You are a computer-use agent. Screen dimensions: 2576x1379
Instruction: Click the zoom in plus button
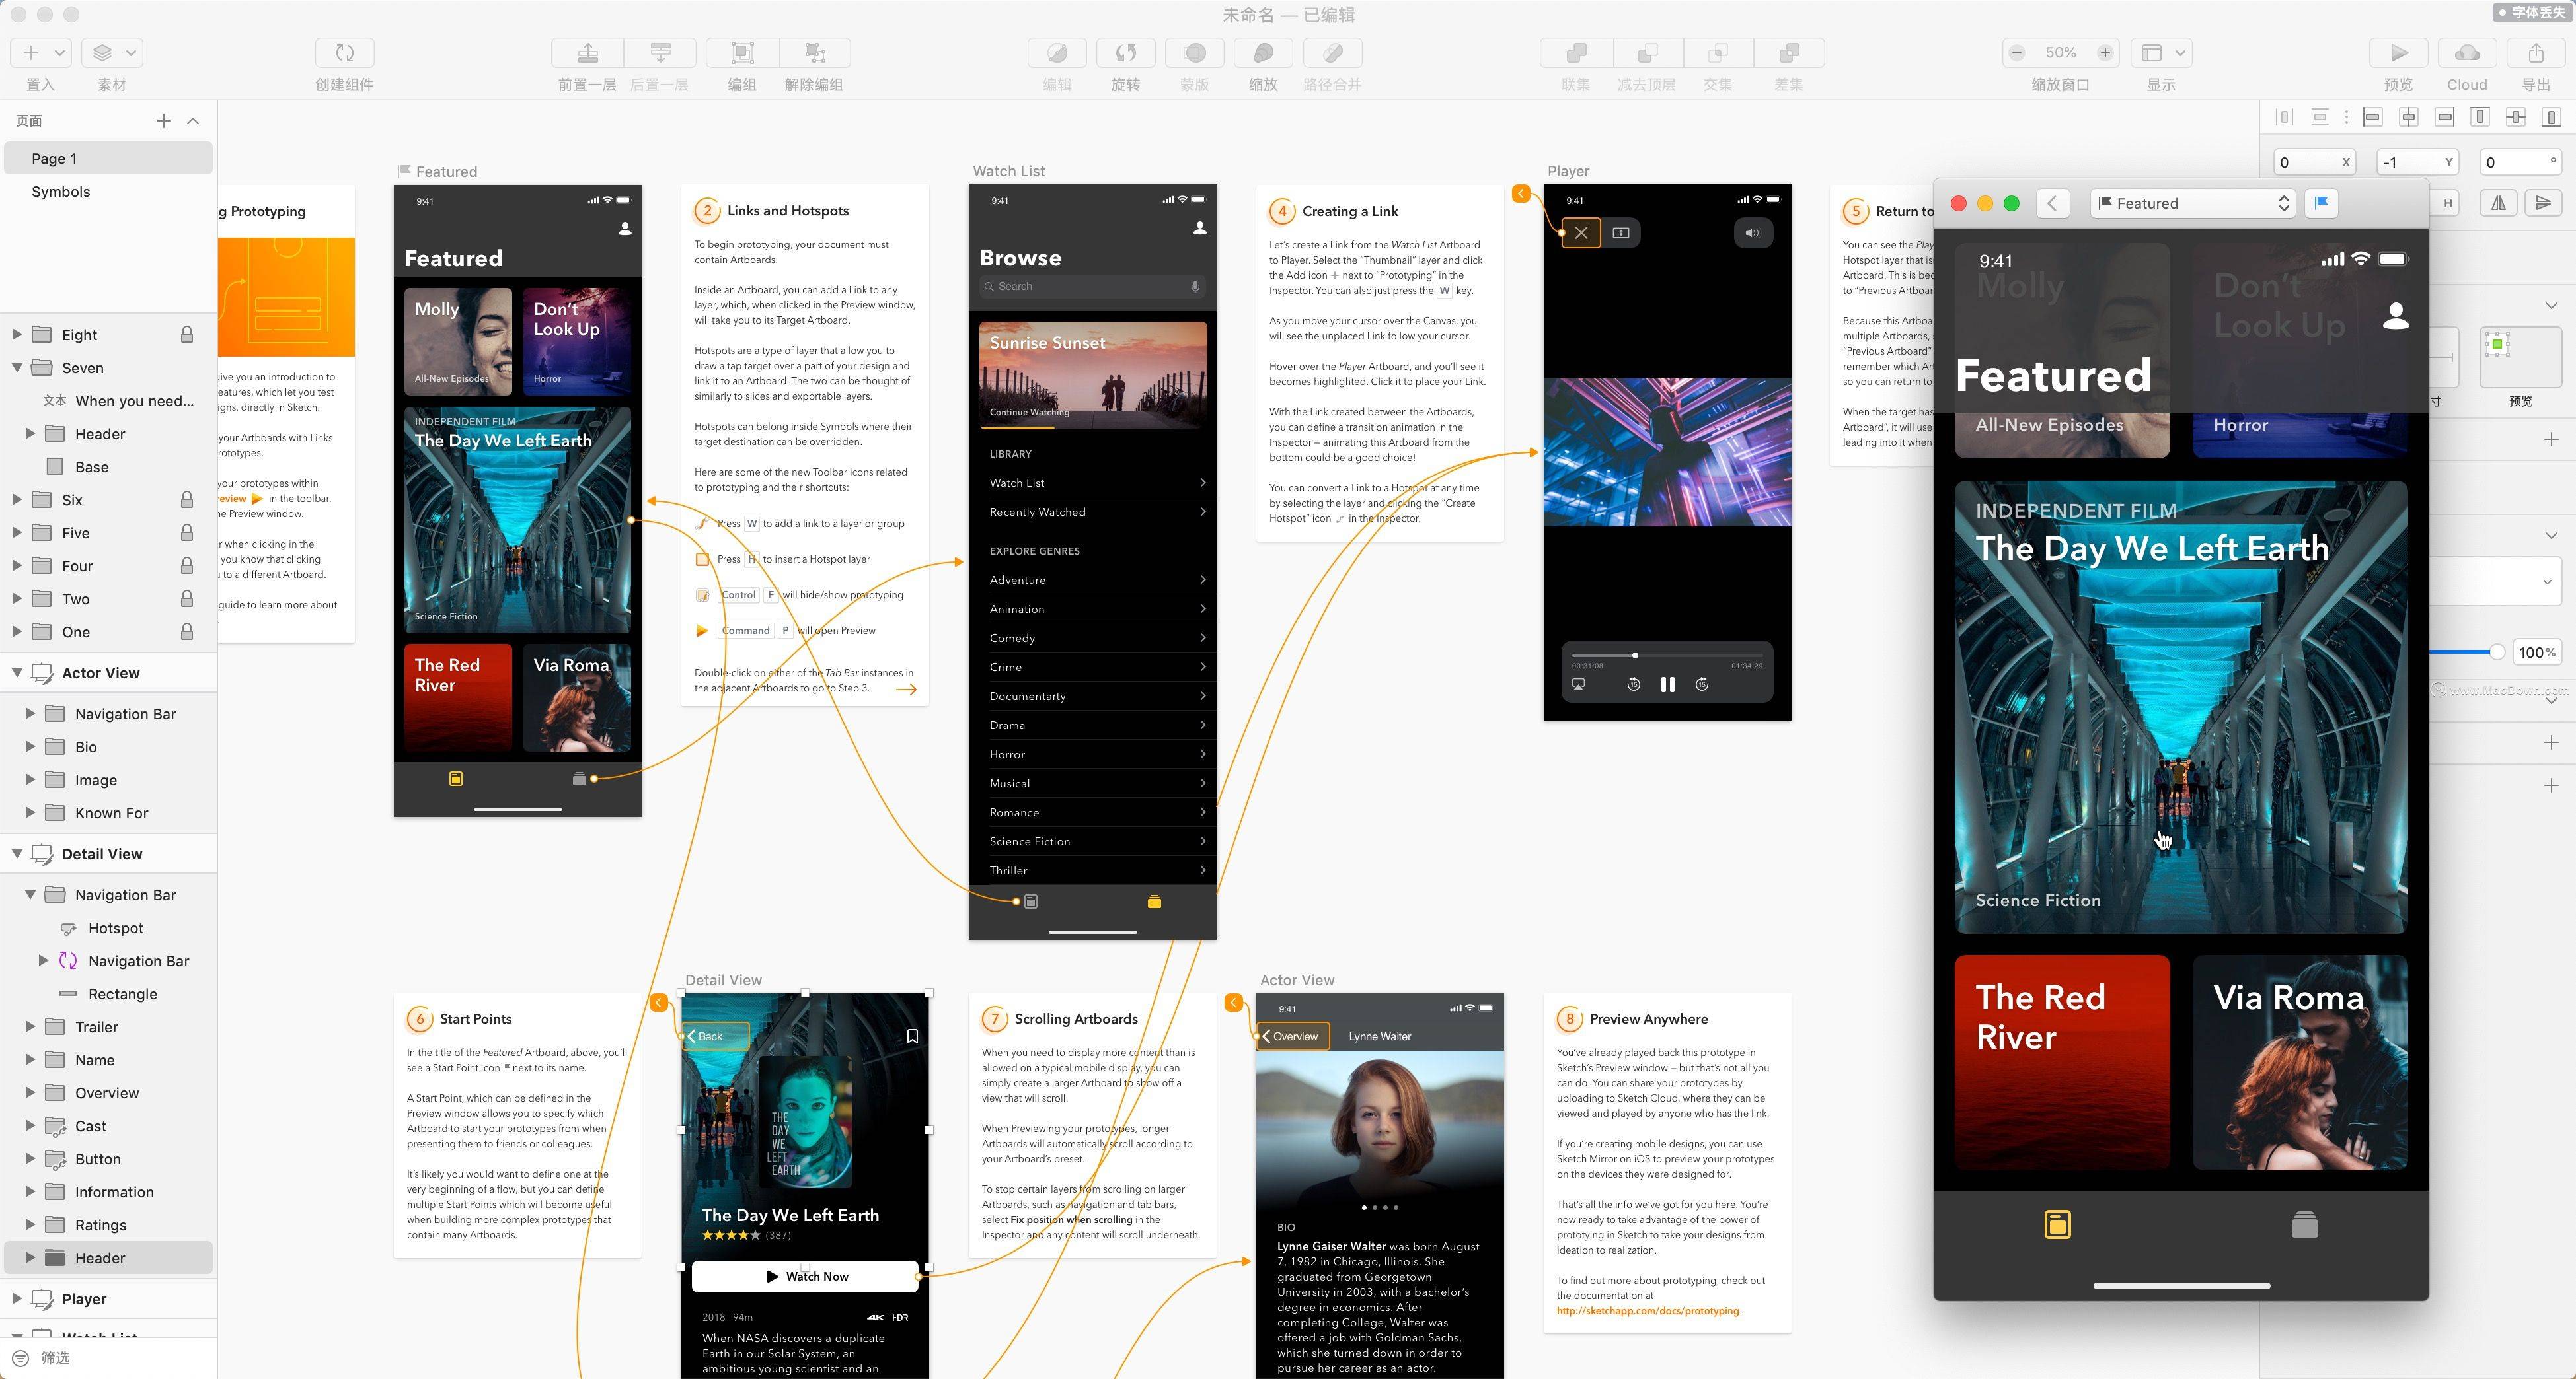pyautogui.click(x=2105, y=53)
